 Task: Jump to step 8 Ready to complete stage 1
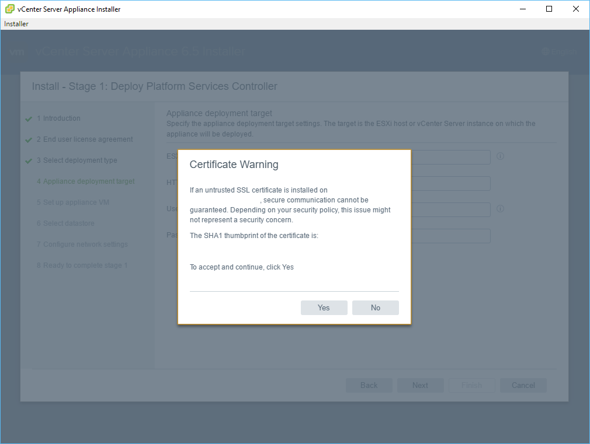(82, 265)
